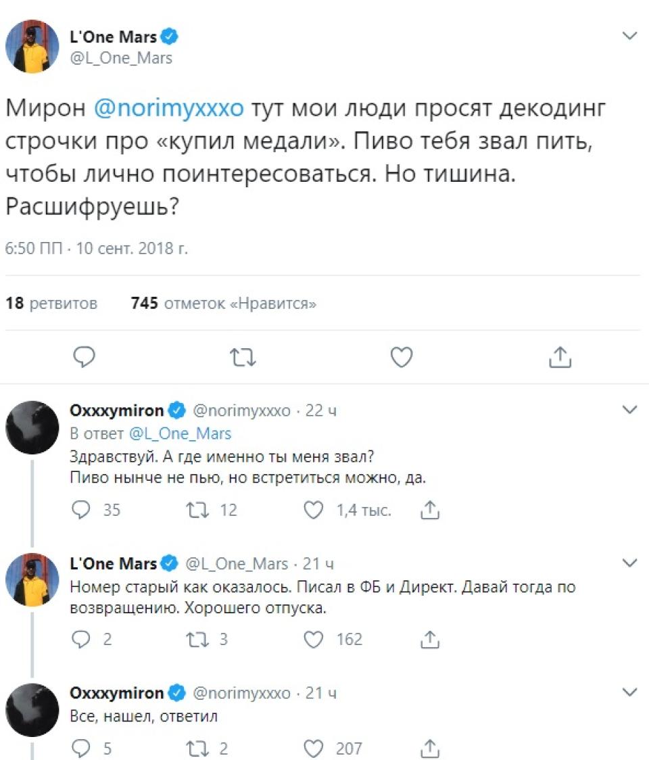Click the reply icon under the main tweet
This screenshot has width=649, height=760.
[84, 357]
